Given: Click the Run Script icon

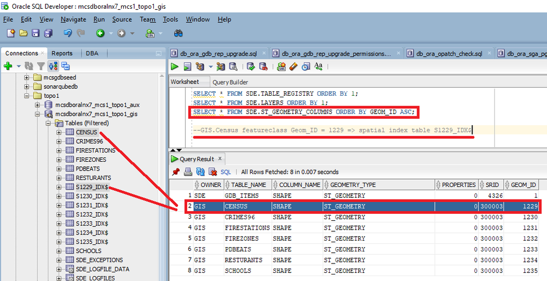Looking at the screenshot, I should 187,66.
